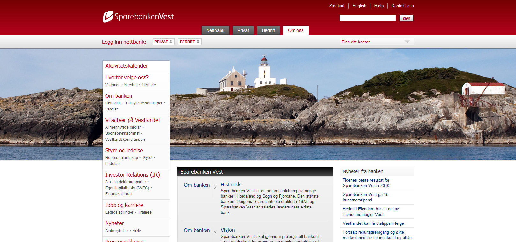
Task: Open Styre og ledelse section
Action: coord(124,150)
